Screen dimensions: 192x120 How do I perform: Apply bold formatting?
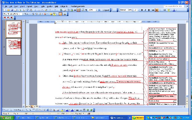tap(142, 10)
